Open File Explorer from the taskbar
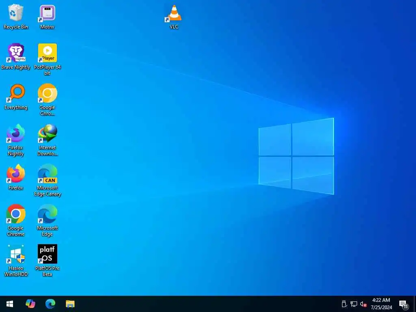Viewport: 416px width, 312px height. coord(70,304)
